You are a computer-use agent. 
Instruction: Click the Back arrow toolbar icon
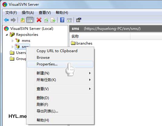[x=6, y=20]
